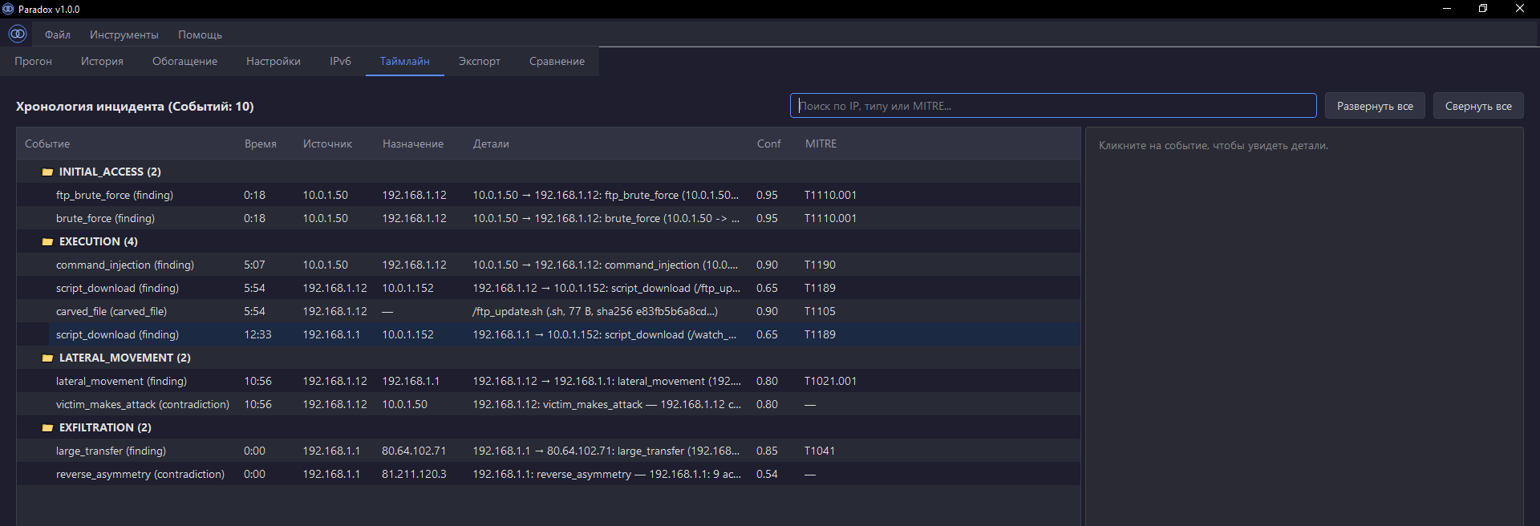Sort by the Conf column header

(x=768, y=144)
